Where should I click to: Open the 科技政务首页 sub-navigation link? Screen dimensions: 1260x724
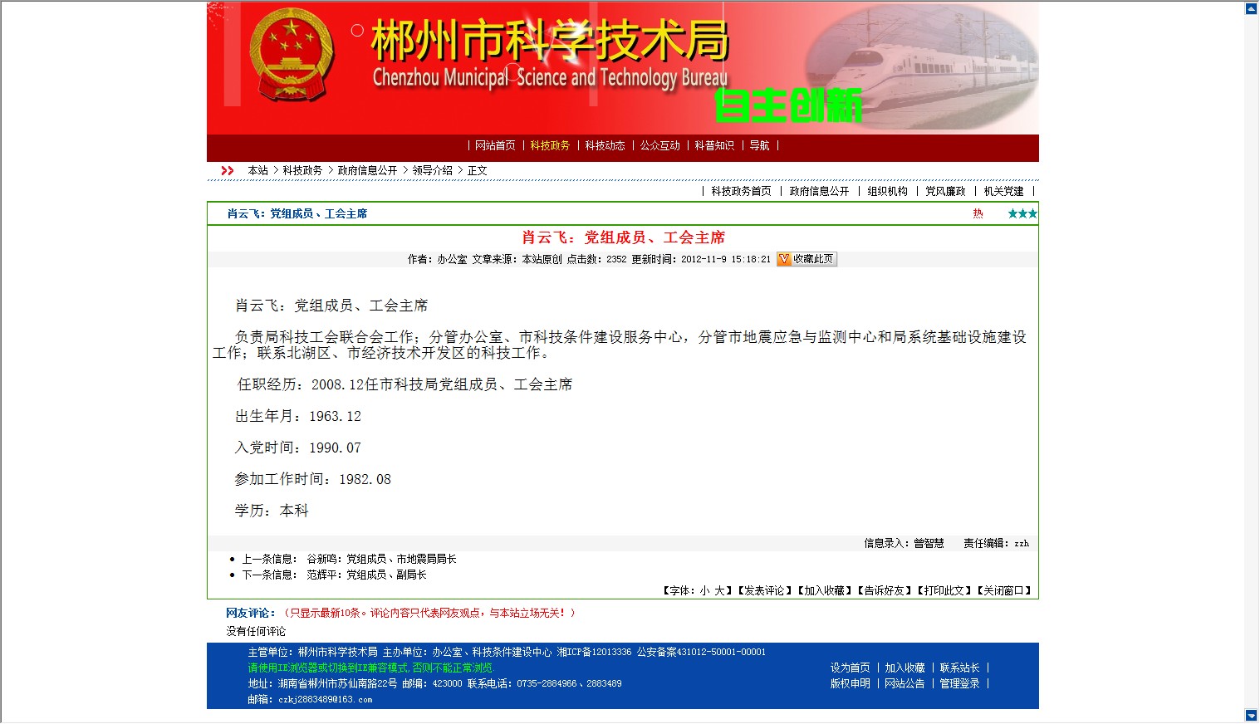coord(741,191)
